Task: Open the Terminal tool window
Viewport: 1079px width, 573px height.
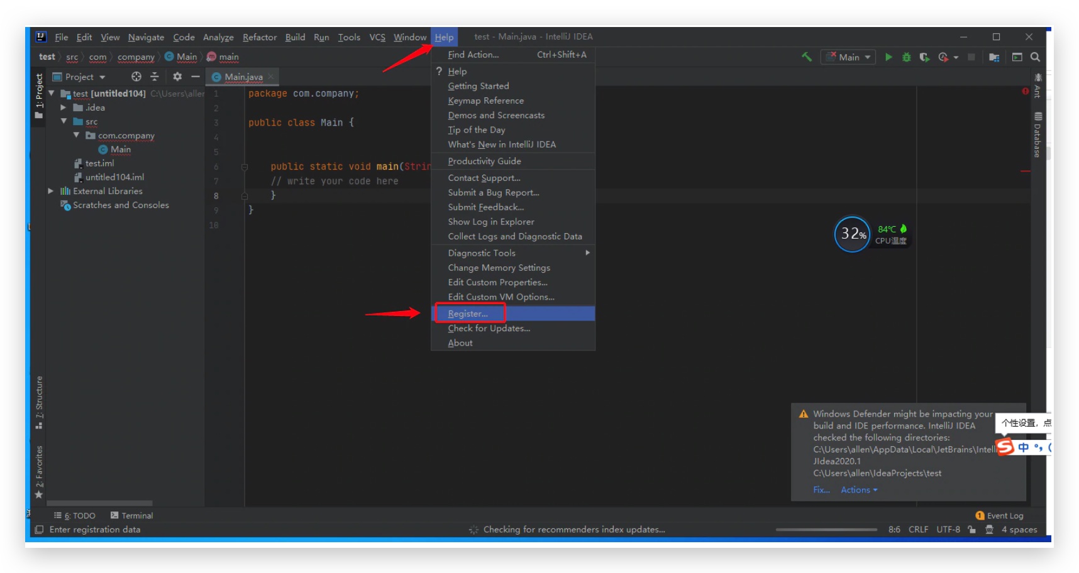Action: coord(131,515)
